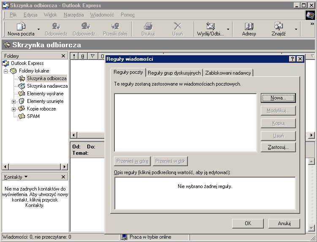Click the Przenieś w dół button

click(170, 161)
